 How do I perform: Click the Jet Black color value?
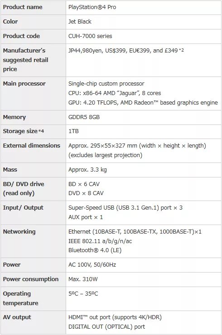tap(80, 22)
